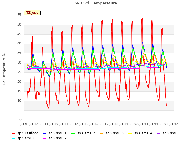Viewport: 192px width, 144px height.
Task: Click the 25 y-axis tick label
Action: (19, 72)
